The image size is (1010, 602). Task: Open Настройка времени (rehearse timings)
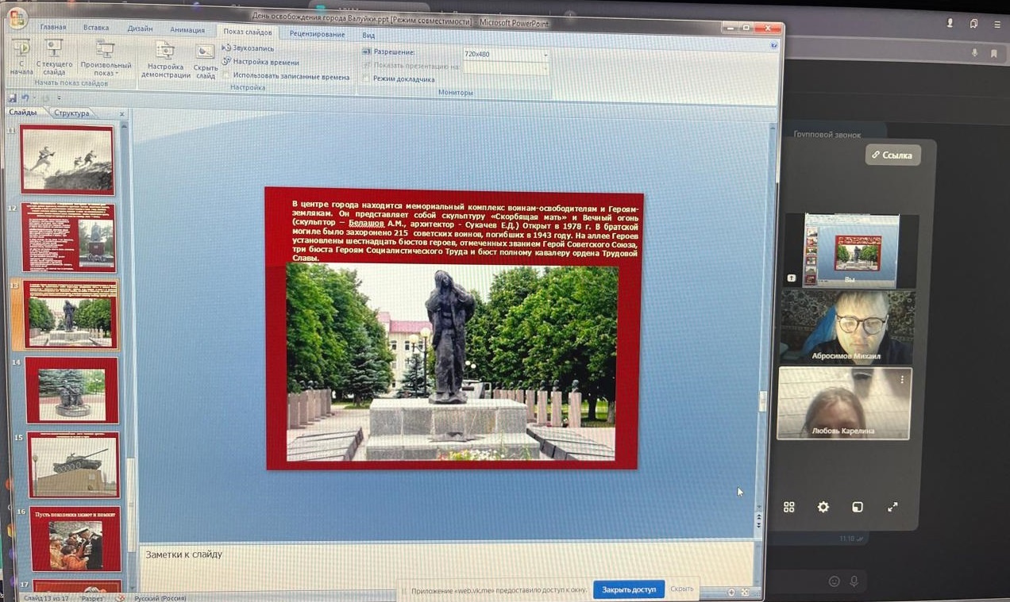pos(260,62)
